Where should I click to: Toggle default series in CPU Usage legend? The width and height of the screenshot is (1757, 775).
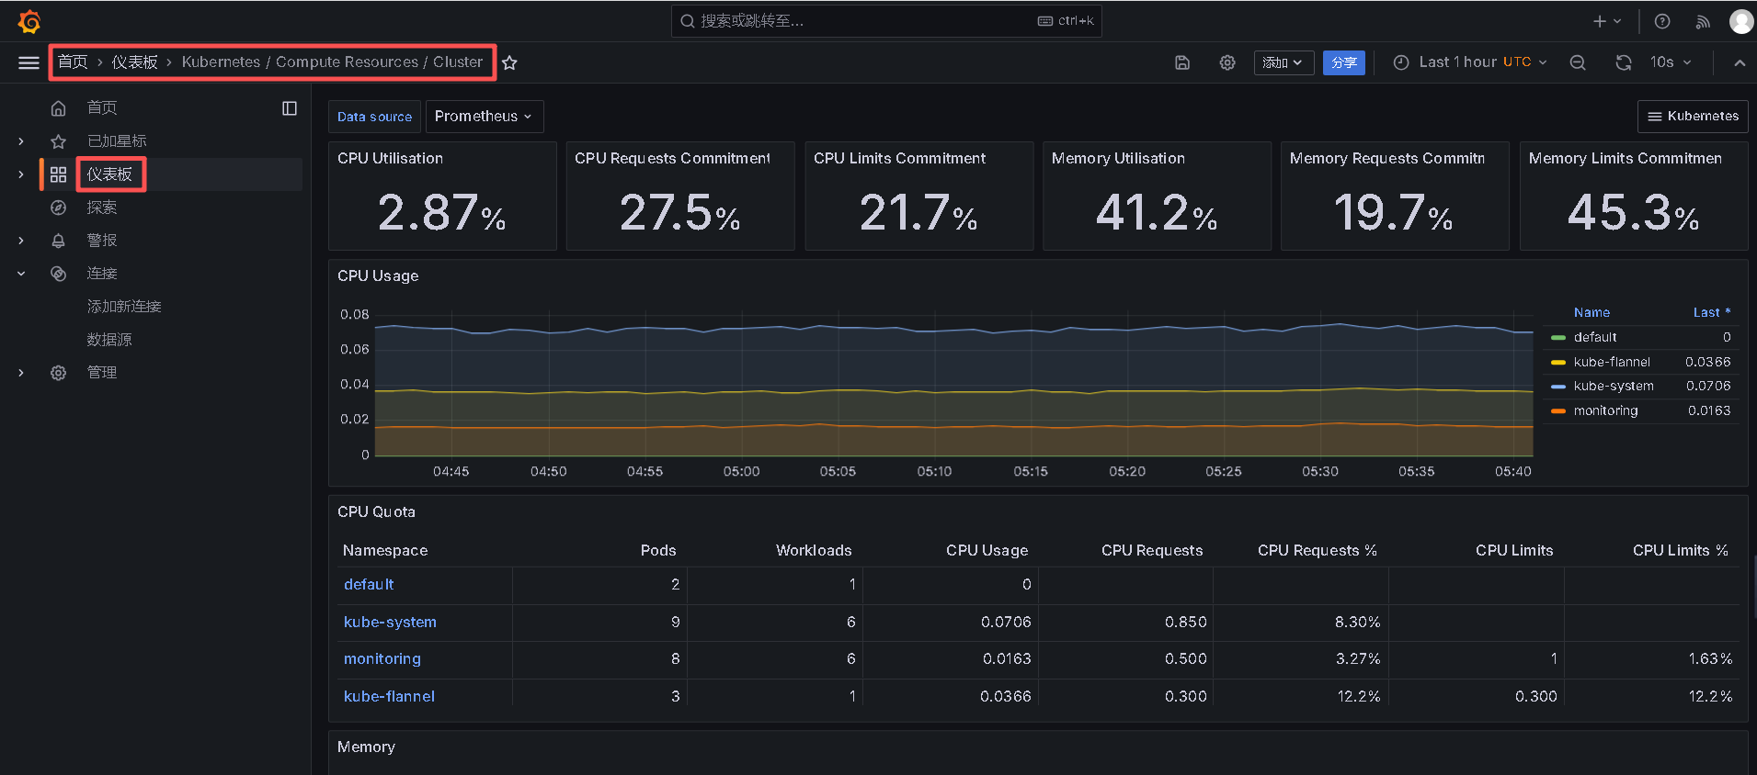[x=1594, y=337]
